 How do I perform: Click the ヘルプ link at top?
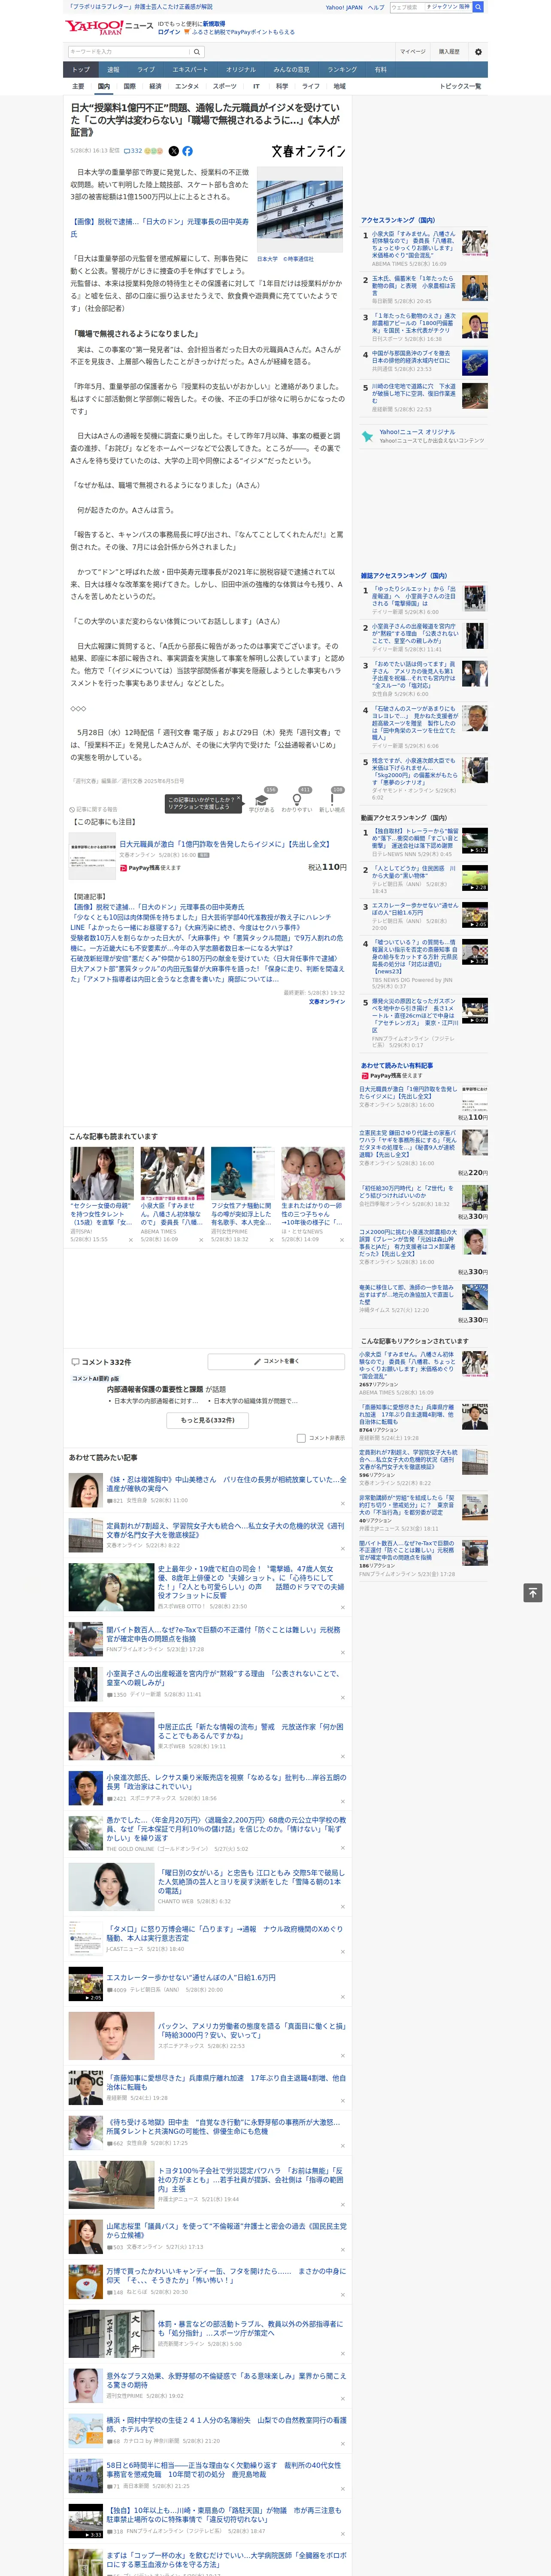coord(376,7)
